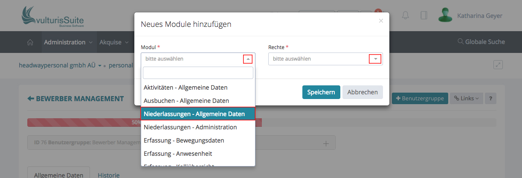The image size is (522, 178).
Task: Click the Abbrechen button
Action: 362,92
